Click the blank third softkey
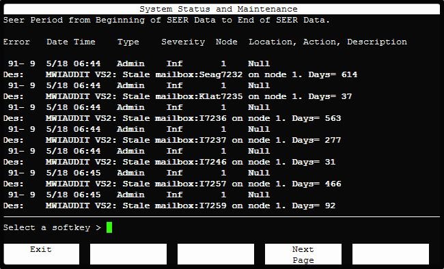The width and height of the screenshot is (444, 269). pyautogui.click(x=216, y=254)
